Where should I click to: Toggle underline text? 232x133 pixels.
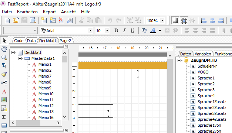[x=132, y=30]
